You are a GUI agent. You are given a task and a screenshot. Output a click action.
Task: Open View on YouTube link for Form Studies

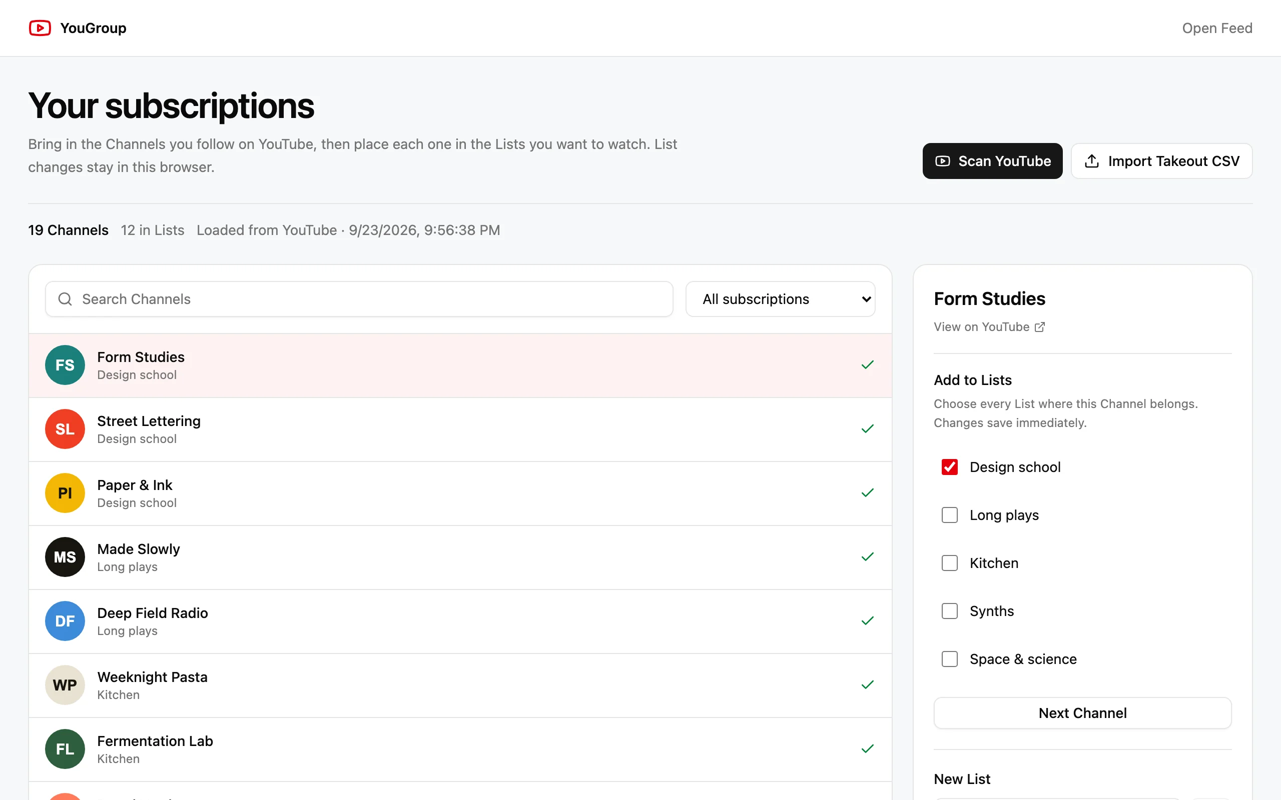[x=989, y=327]
